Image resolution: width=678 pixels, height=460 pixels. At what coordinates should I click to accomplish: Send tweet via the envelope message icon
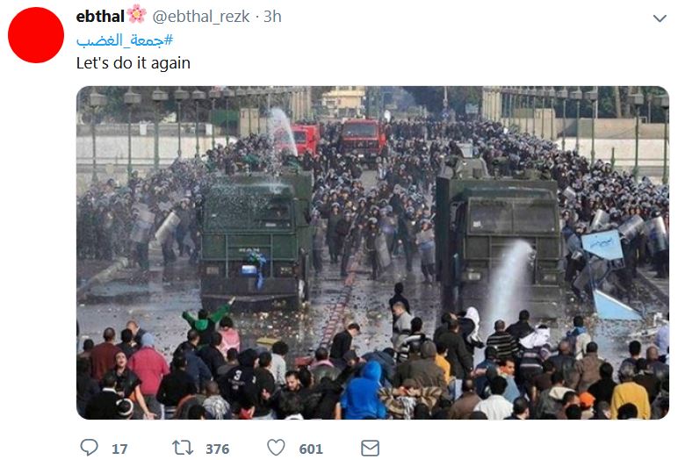(x=370, y=448)
